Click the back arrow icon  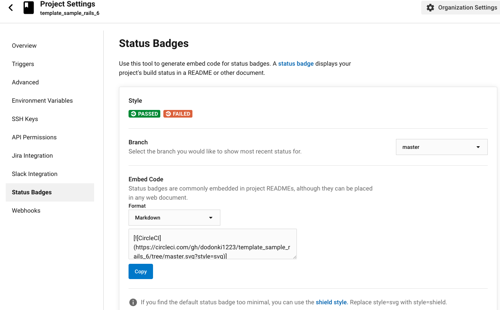pos(11,8)
